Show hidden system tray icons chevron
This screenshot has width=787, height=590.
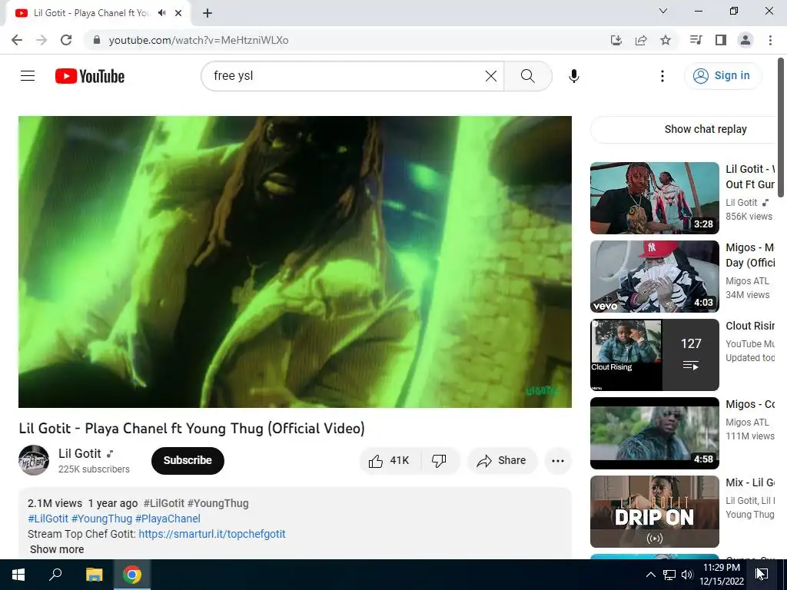650,575
